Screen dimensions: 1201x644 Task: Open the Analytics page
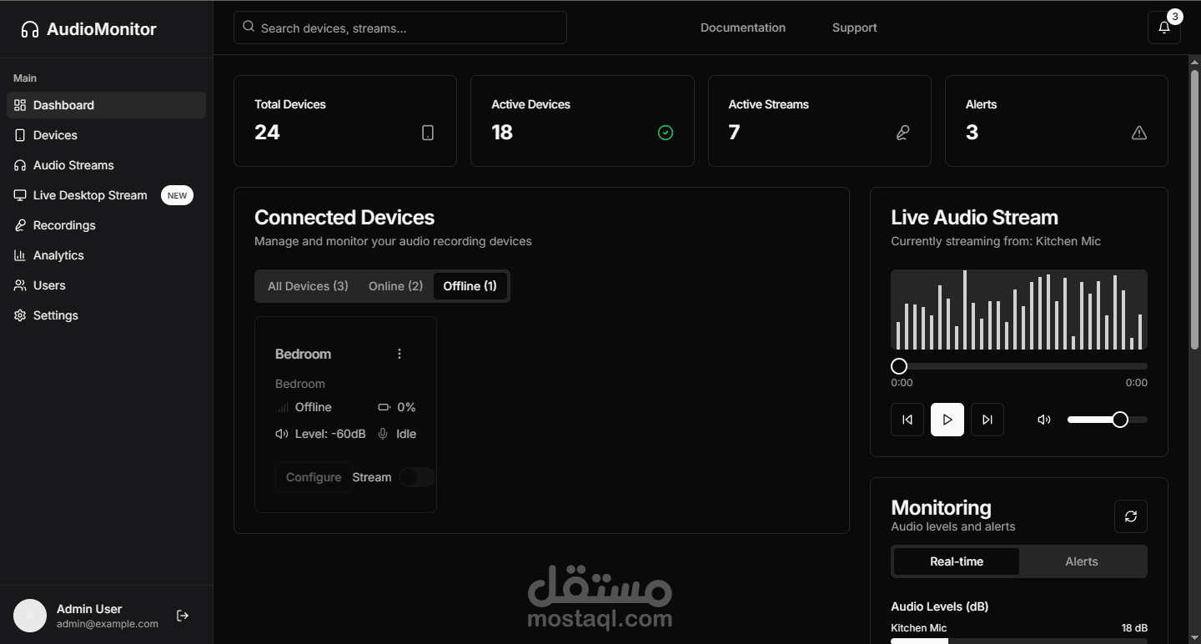point(106,255)
